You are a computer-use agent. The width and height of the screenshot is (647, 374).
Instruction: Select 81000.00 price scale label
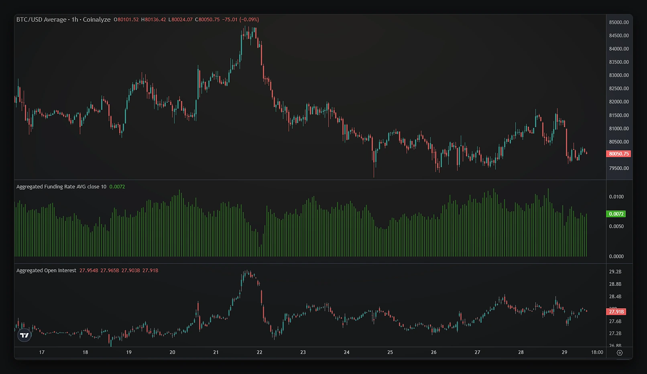[x=619, y=129]
